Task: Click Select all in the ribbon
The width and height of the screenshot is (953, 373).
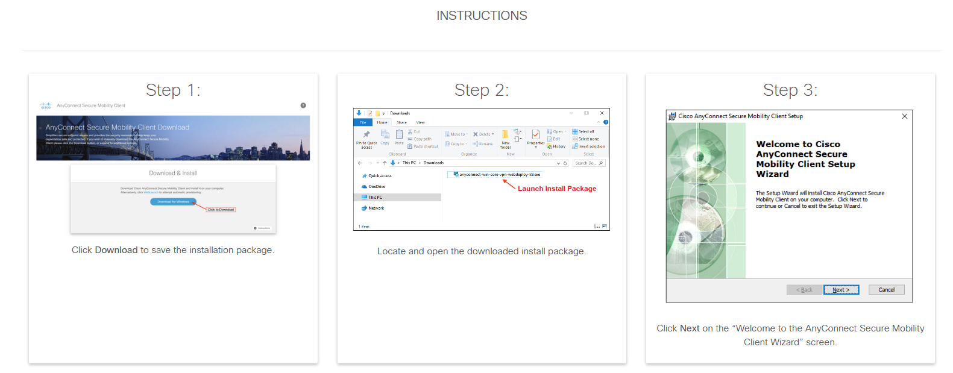Action: [583, 131]
